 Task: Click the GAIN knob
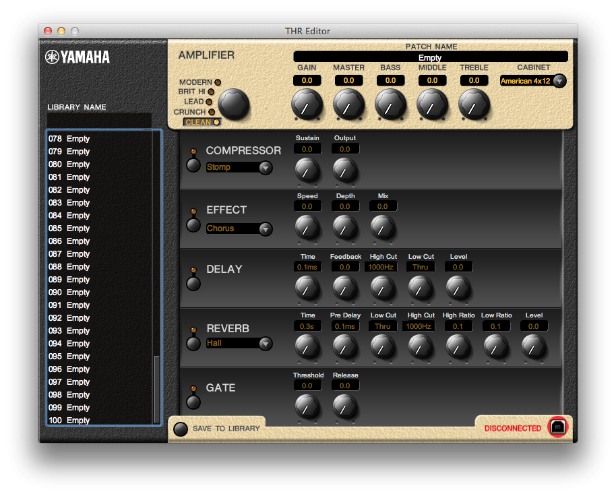(307, 105)
